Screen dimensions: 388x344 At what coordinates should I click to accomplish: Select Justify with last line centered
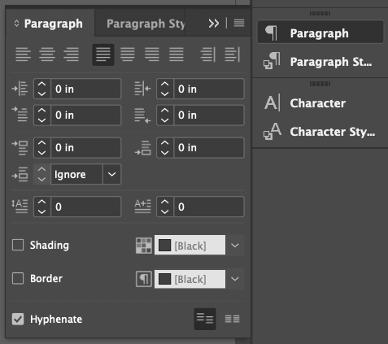click(x=128, y=54)
